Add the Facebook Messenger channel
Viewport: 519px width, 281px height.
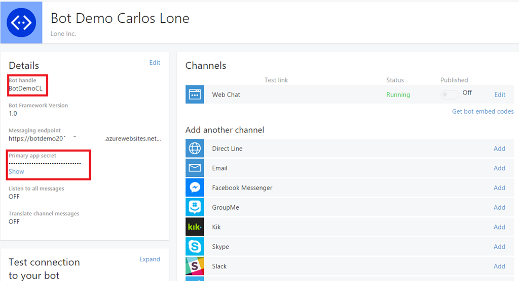click(499, 188)
